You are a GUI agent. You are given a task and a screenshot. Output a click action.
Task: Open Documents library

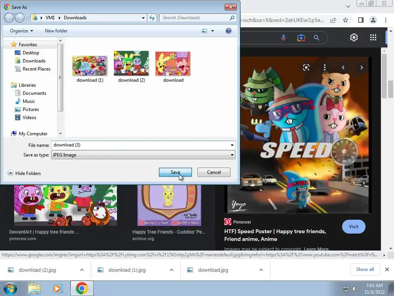(x=34, y=93)
